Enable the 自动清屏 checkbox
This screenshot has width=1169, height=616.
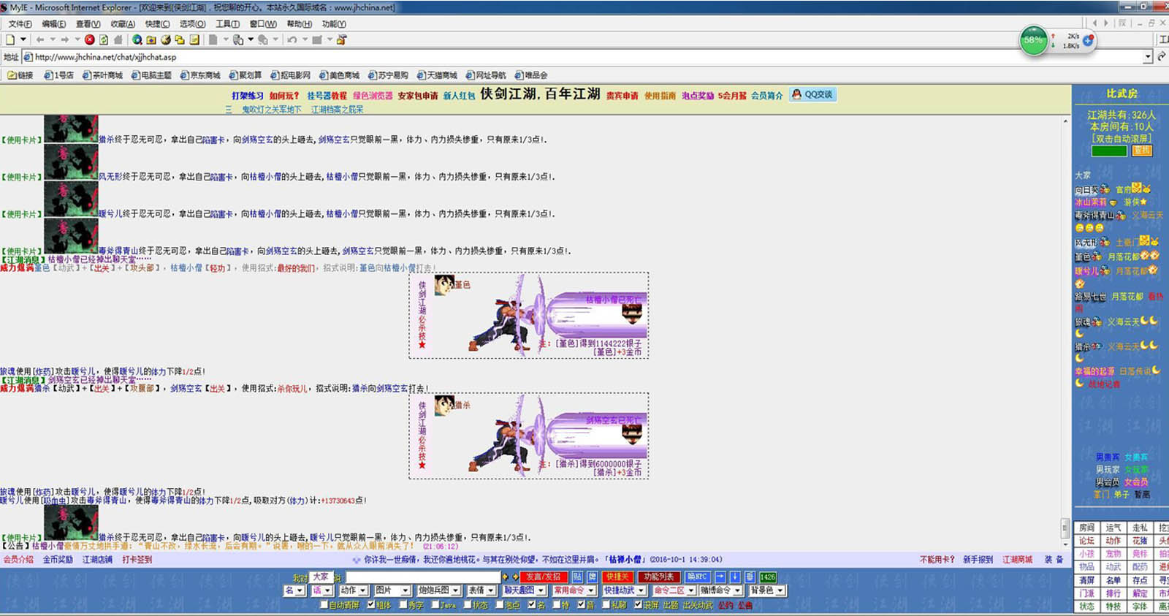point(324,604)
